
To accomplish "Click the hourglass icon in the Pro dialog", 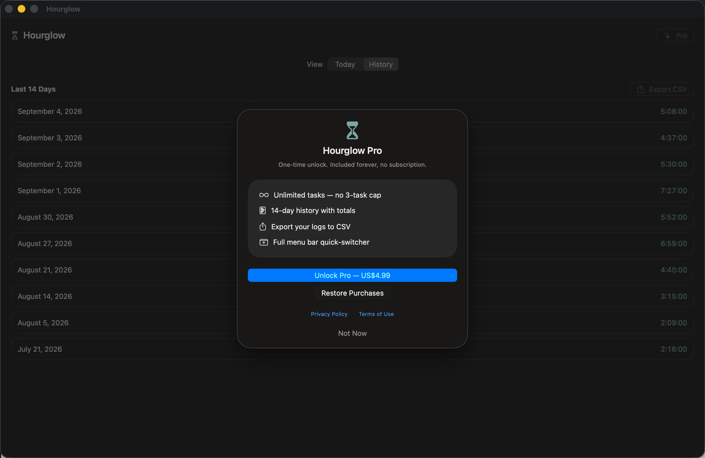I will coord(352,130).
